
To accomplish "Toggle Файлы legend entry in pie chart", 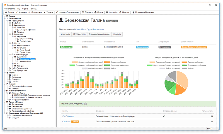I will pyautogui.click(x=190, y=68).
